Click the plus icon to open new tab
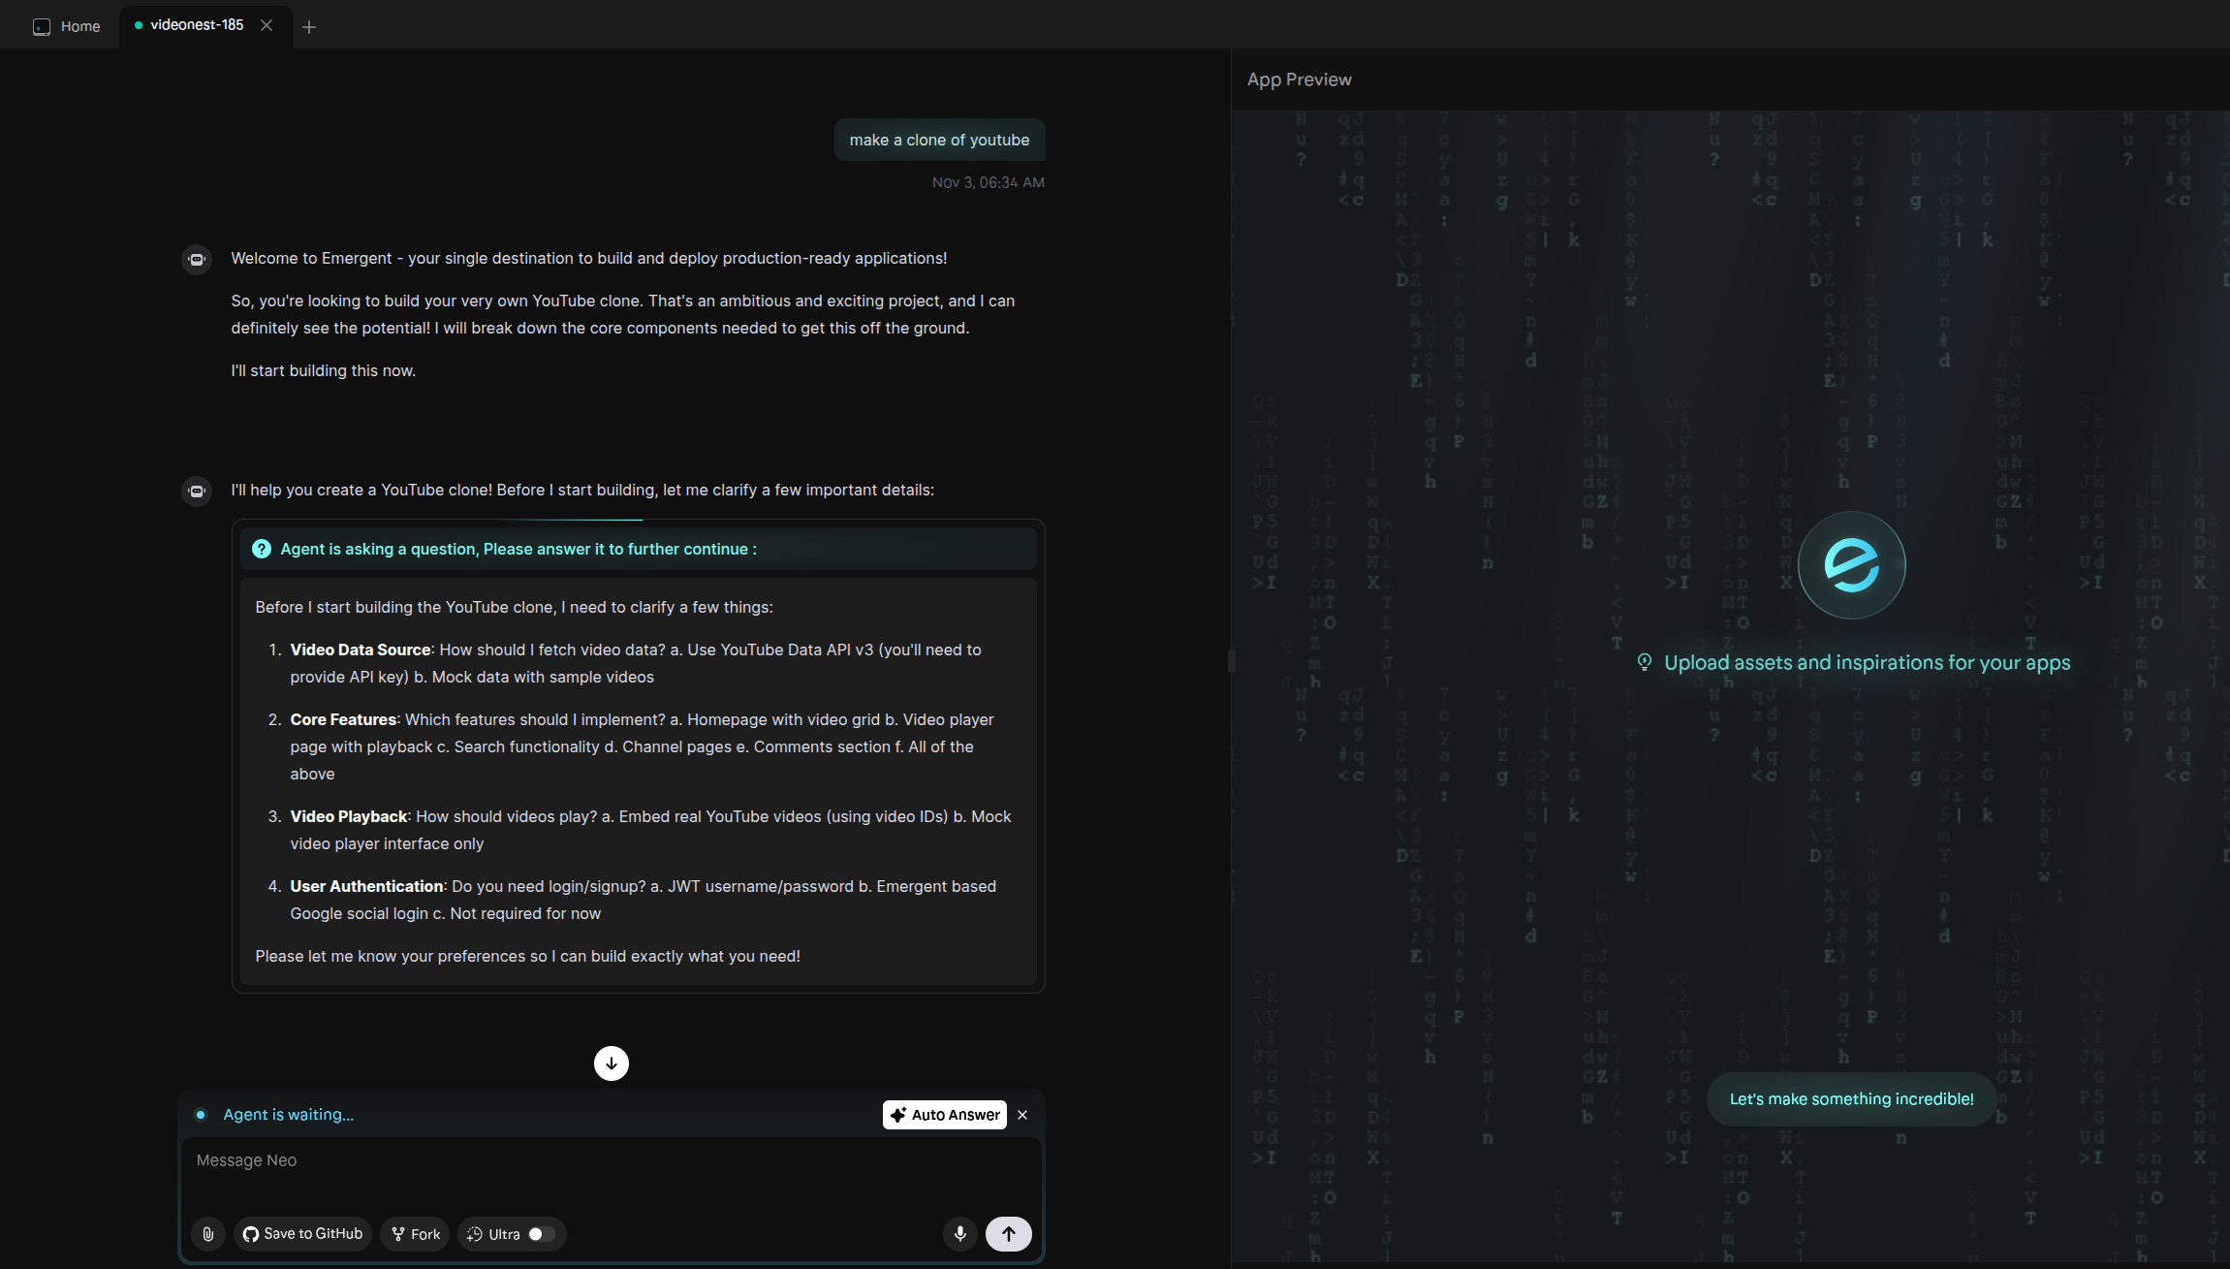Image resolution: width=2230 pixels, height=1269 pixels. coord(309,27)
